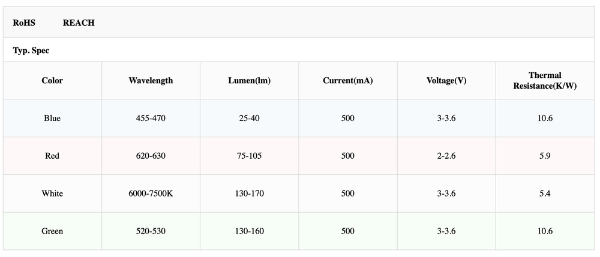Screen dimensions: 600x257
Task: Click the 5.4 thermal resistance value
Action: (545, 193)
